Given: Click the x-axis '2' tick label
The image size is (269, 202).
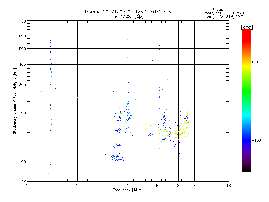Looking at the screenshot, I should [x=77, y=186].
